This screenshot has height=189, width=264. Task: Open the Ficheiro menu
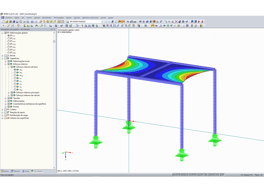9,18
